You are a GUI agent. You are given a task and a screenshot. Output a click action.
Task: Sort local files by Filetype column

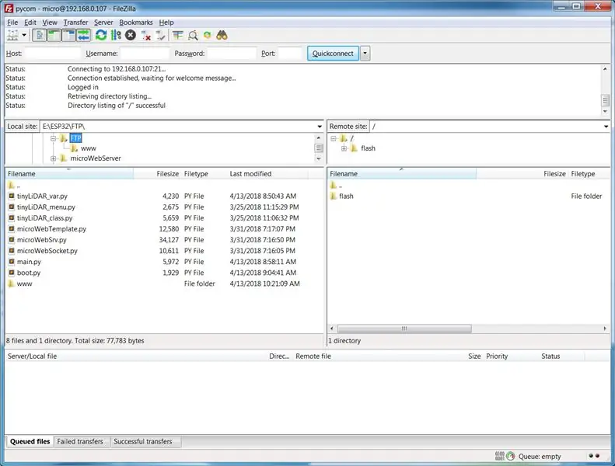204,174
